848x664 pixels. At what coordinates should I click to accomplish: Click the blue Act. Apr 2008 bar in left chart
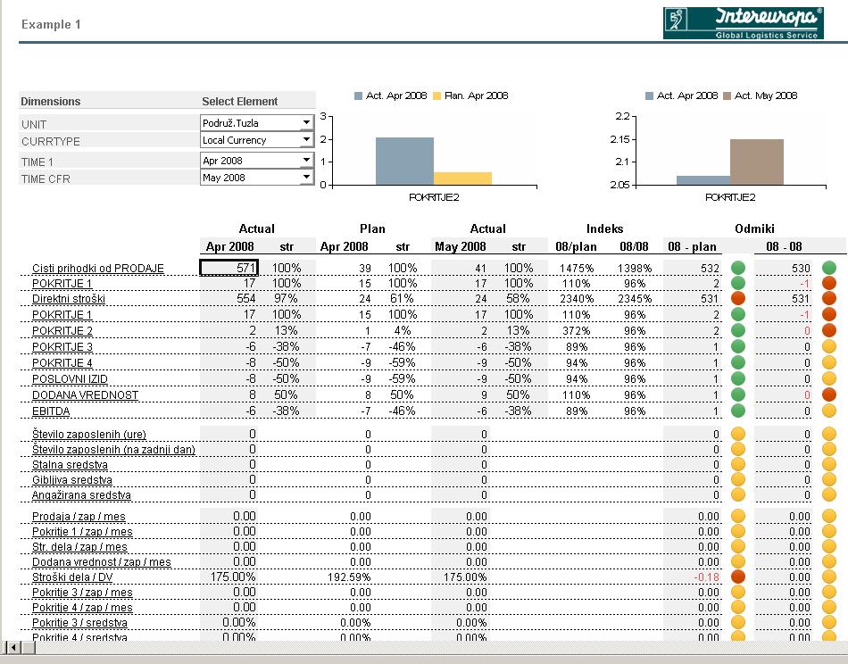coord(404,162)
